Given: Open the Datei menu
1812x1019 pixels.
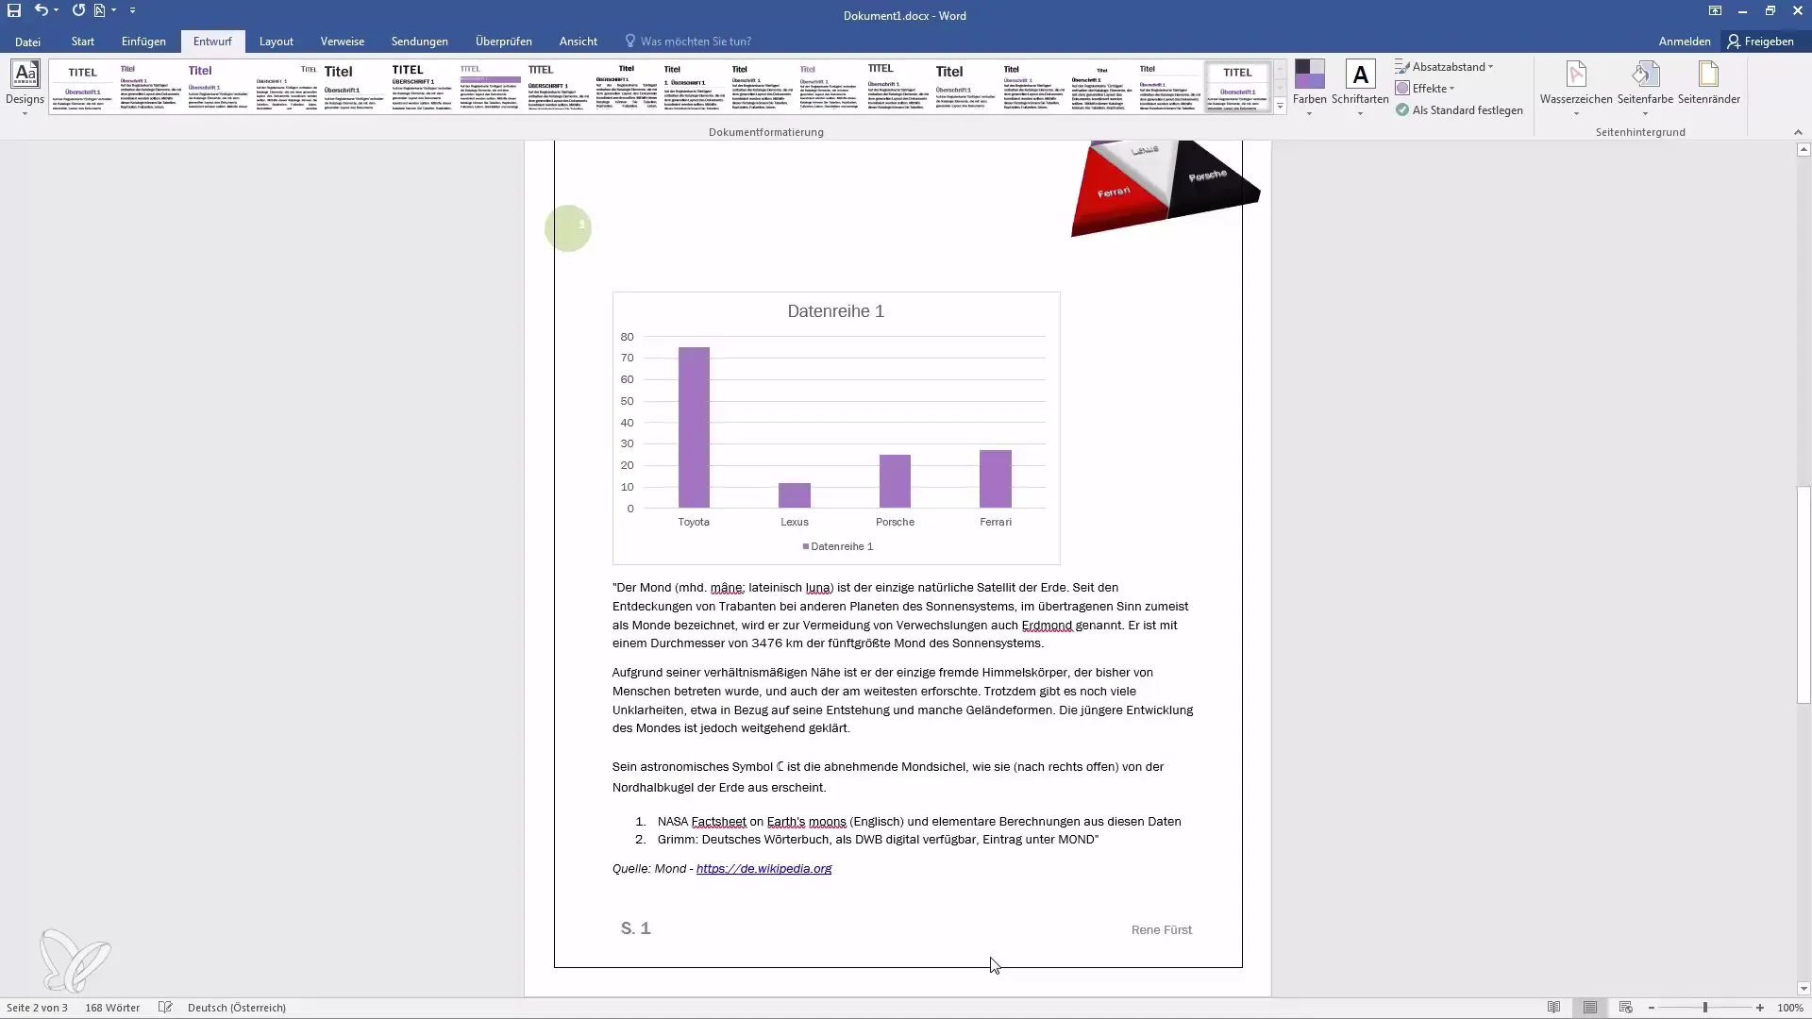Looking at the screenshot, I should pyautogui.click(x=27, y=42).
